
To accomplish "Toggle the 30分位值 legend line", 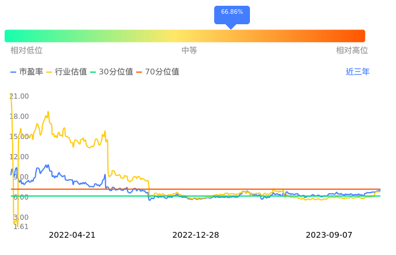I will click(111, 72).
